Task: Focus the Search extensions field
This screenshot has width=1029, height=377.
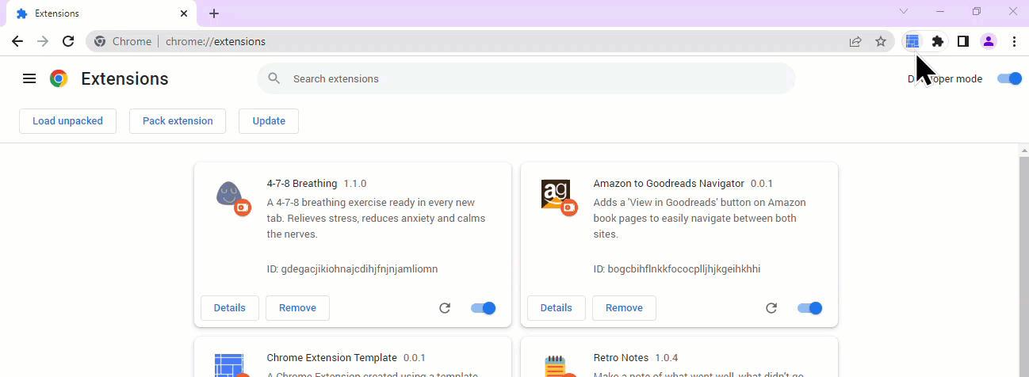Action: 526,78
